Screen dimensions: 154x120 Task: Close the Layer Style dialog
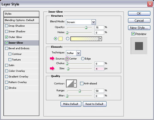[150, 4]
